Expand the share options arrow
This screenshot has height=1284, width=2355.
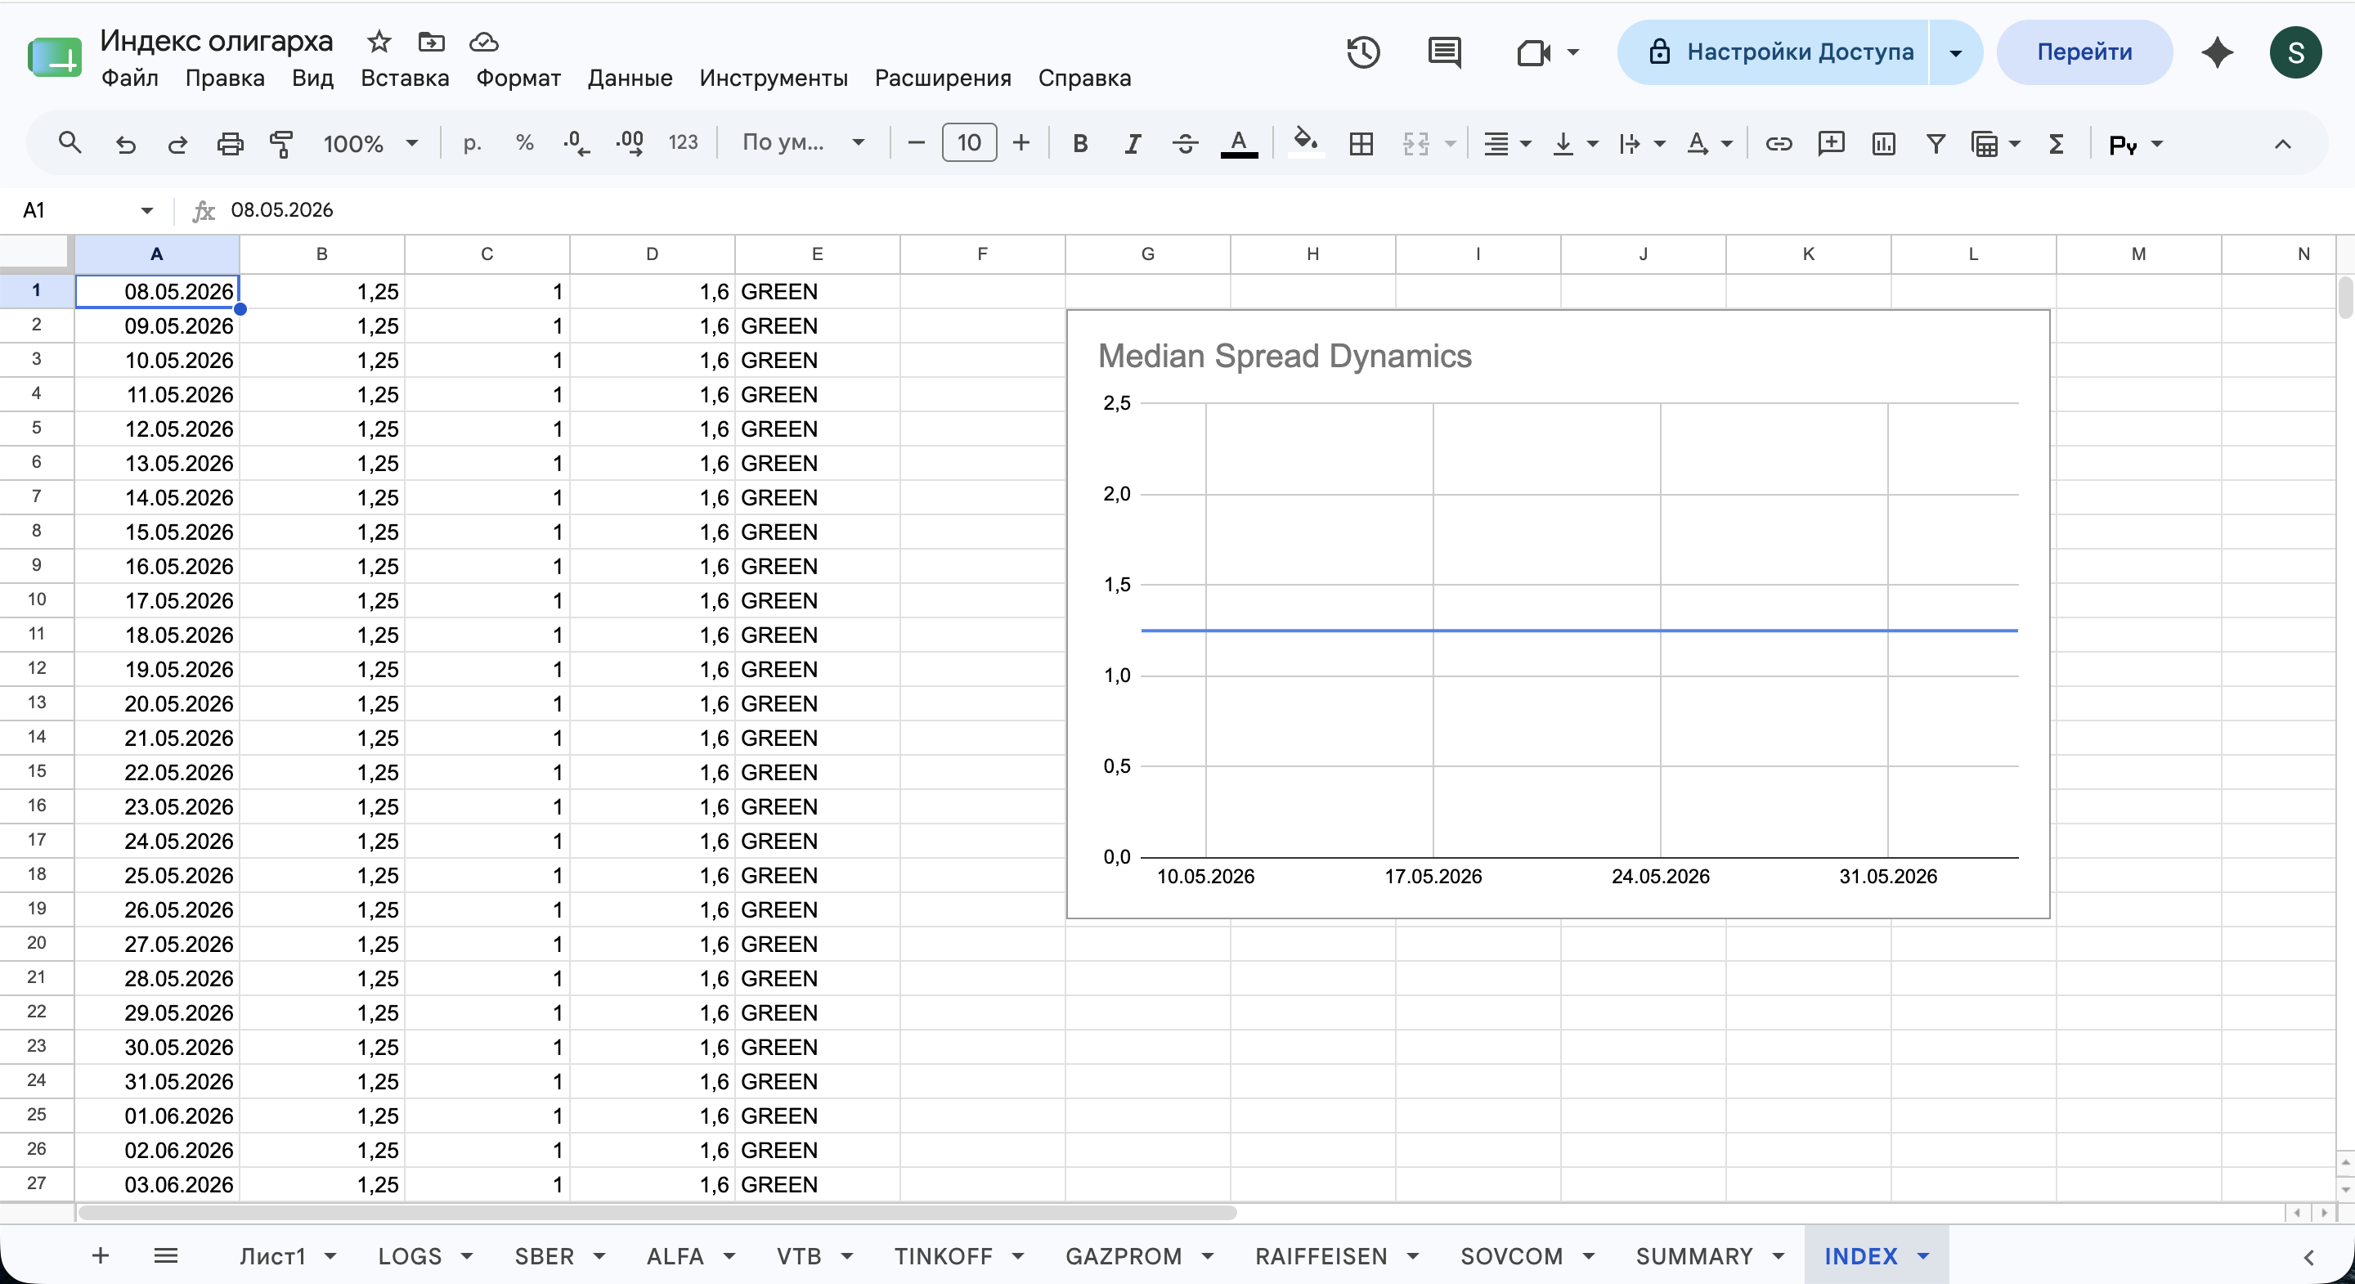(x=1955, y=52)
